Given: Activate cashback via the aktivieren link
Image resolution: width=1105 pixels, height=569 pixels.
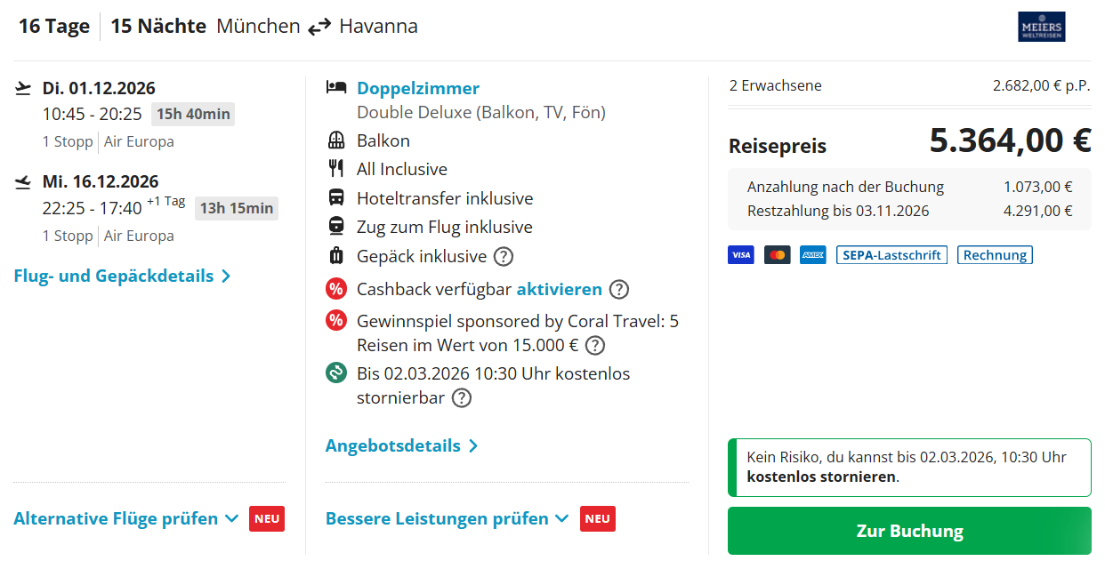Looking at the screenshot, I should (x=561, y=289).
